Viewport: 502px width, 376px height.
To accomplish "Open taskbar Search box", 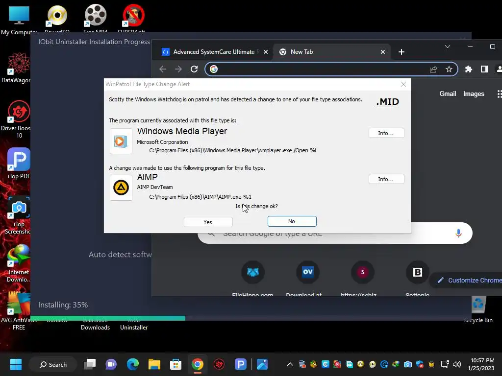I will pos(53,364).
